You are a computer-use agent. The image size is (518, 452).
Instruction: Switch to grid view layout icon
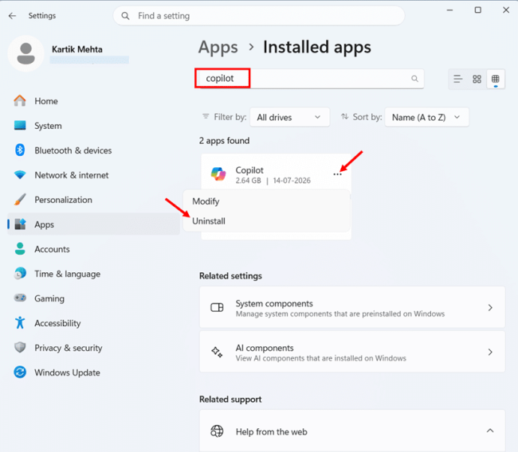pyautogui.click(x=477, y=79)
